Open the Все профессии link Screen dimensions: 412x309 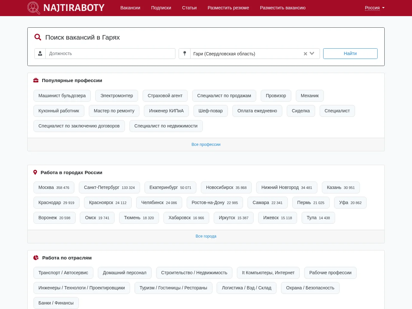coord(206,145)
